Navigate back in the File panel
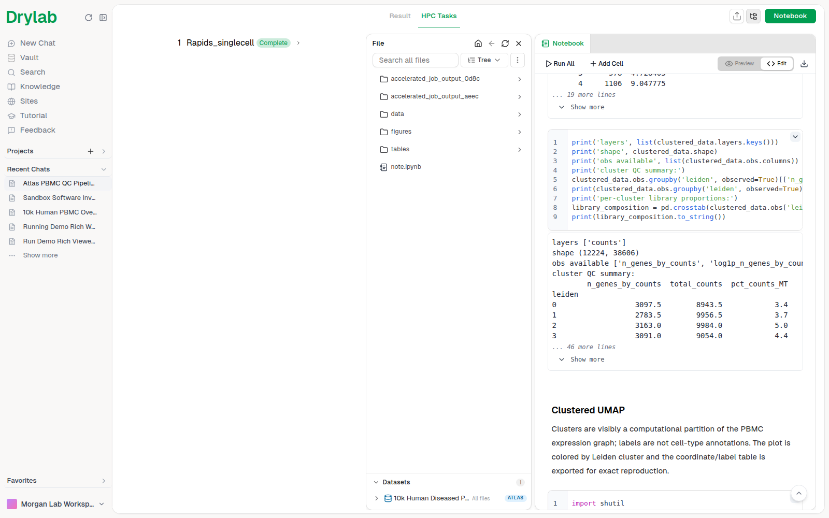 click(x=492, y=44)
